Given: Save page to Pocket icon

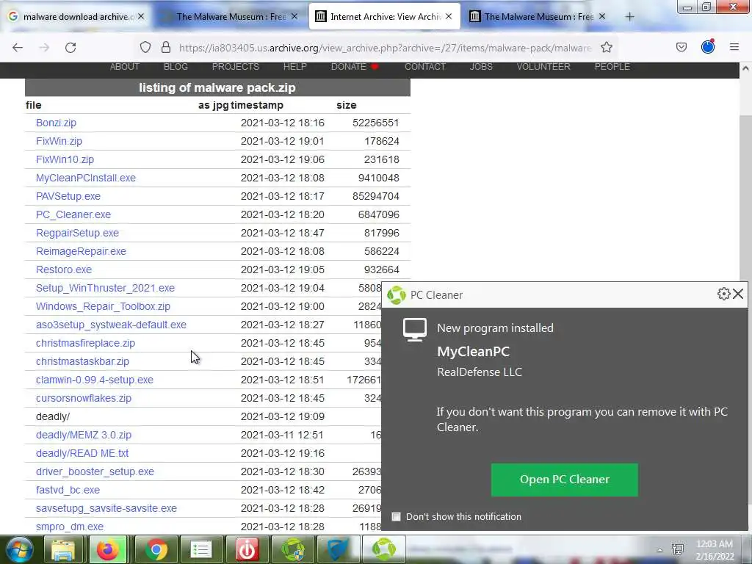Looking at the screenshot, I should point(681,47).
